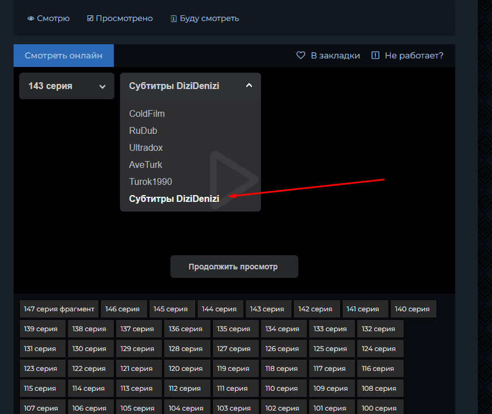Screen dimensions: 492x414
Task: Click the heart icon for bookmarks
Action: 301,56
